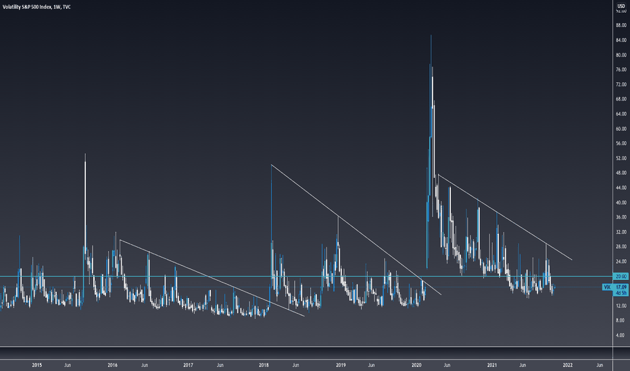Select the trend line descending from 2020 toward 2022
The height and width of the screenshot is (371, 630).
(505, 217)
